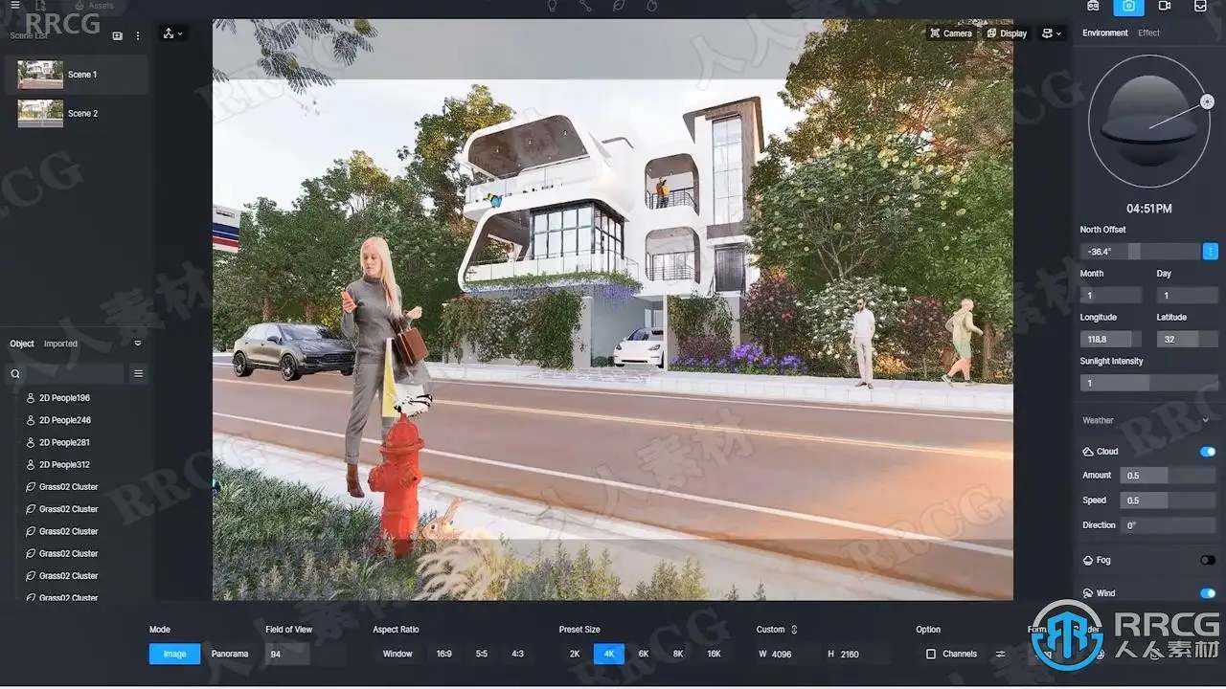This screenshot has width=1226, height=689.
Task: Select 4K preset size
Action: [609, 655]
